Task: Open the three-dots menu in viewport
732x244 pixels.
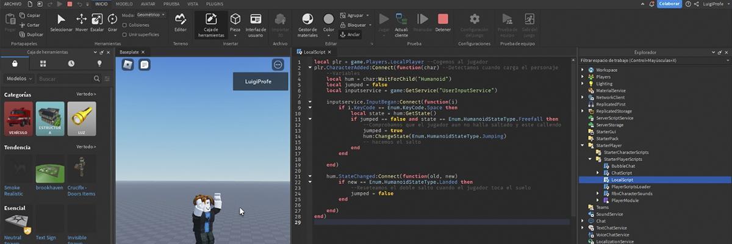Action: pyautogui.click(x=278, y=65)
